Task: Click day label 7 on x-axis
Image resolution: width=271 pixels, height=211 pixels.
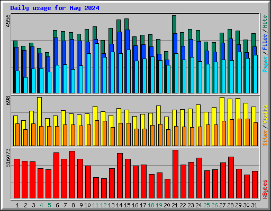Action: coord(65,205)
